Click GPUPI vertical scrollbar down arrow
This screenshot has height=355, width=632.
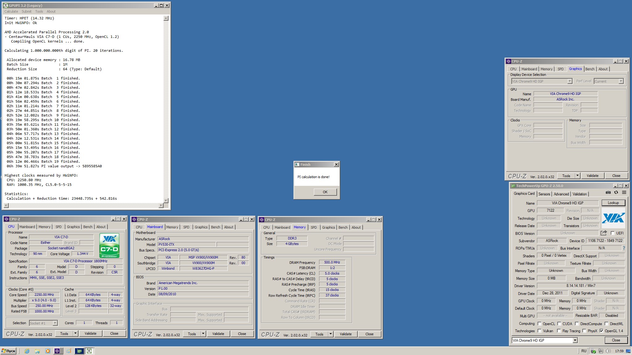pos(166,200)
